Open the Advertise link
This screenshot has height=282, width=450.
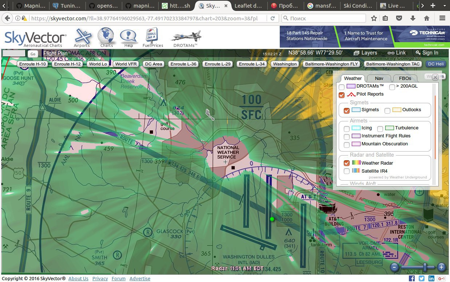[140, 278]
